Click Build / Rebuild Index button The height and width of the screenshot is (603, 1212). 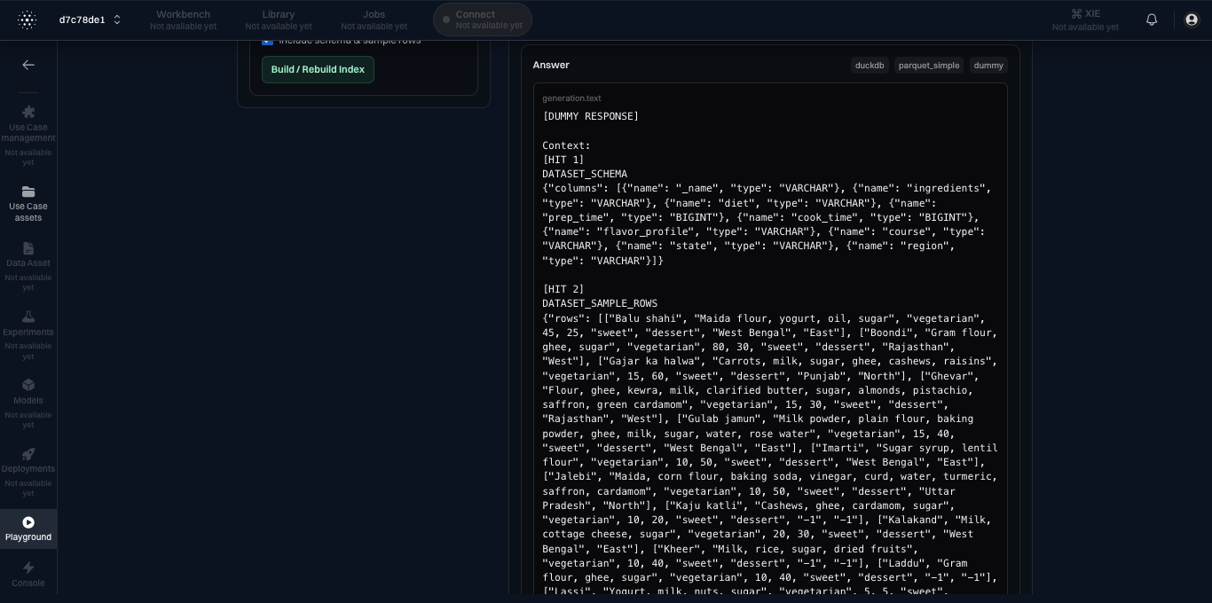318,69
